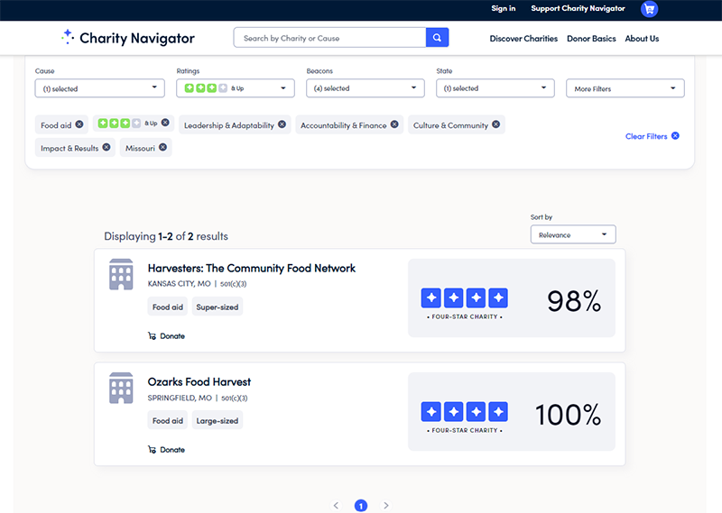
Task: Remove the Missouri filter chip
Action: pyautogui.click(x=163, y=147)
